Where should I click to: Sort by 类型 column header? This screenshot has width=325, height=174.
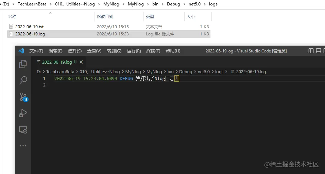tap(150, 16)
